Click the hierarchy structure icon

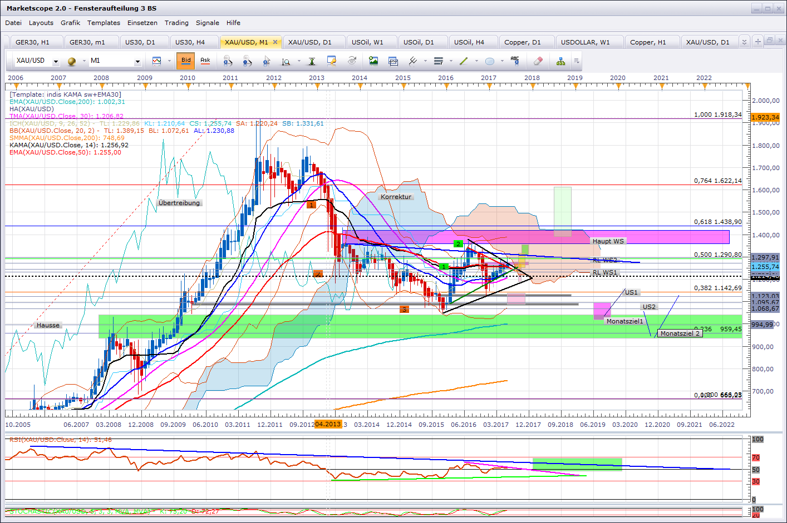click(560, 61)
